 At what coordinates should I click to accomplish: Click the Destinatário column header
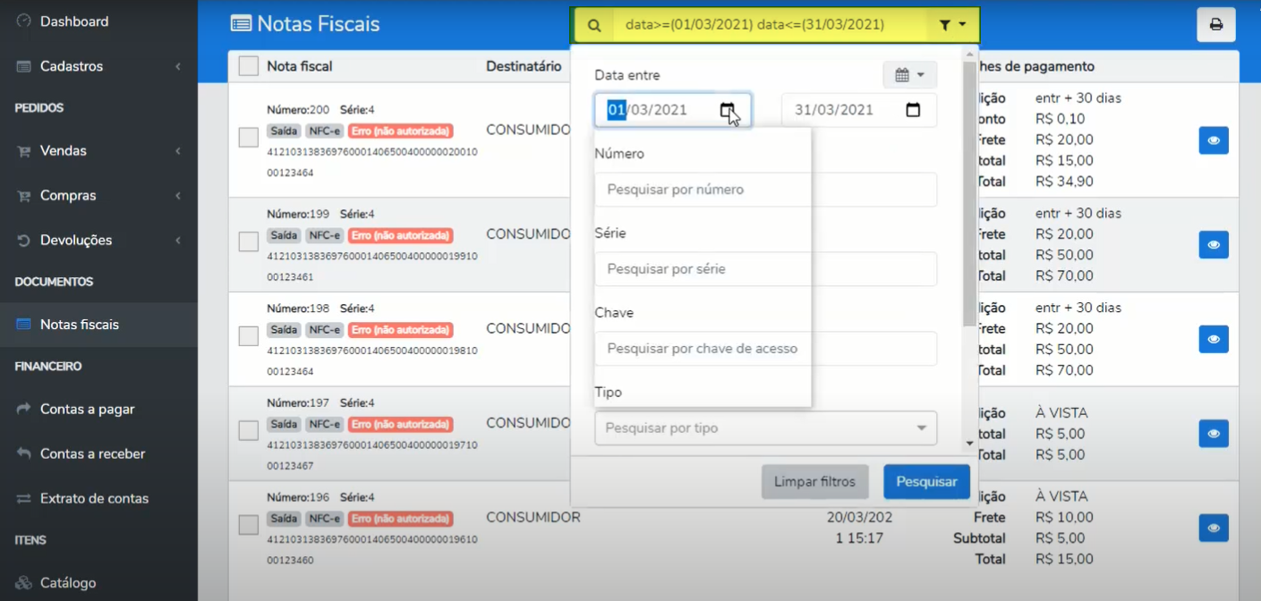click(x=524, y=66)
